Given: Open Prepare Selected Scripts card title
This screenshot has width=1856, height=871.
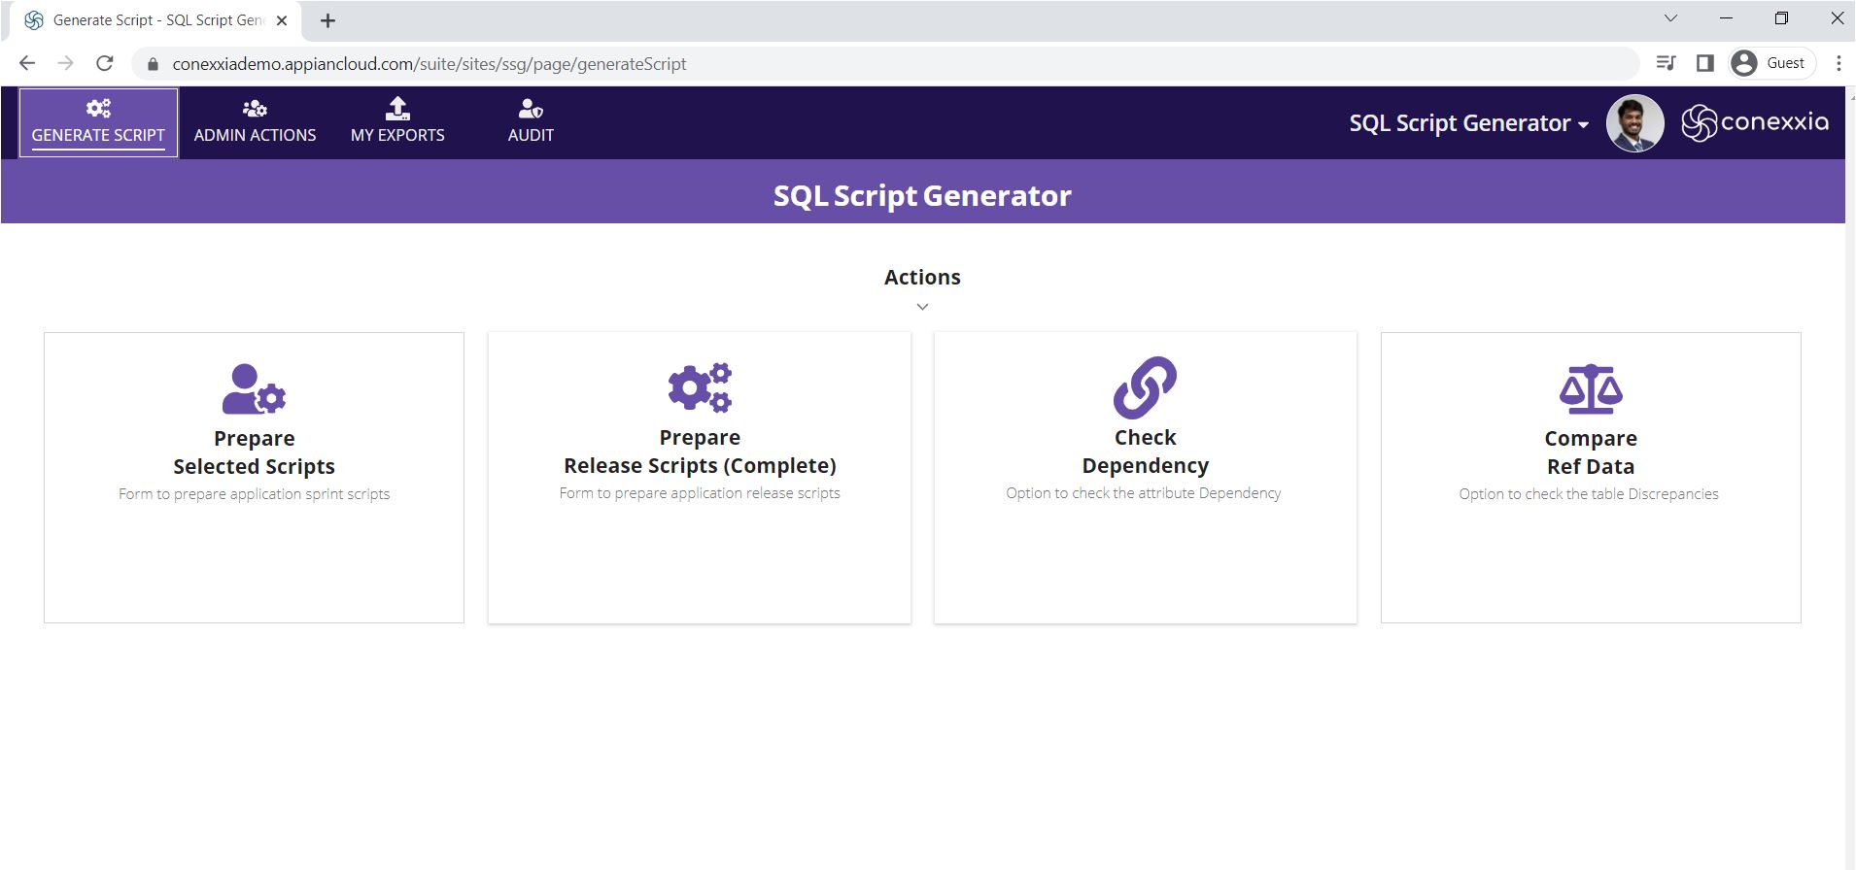Looking at the screenshot, I should [254, 452].
